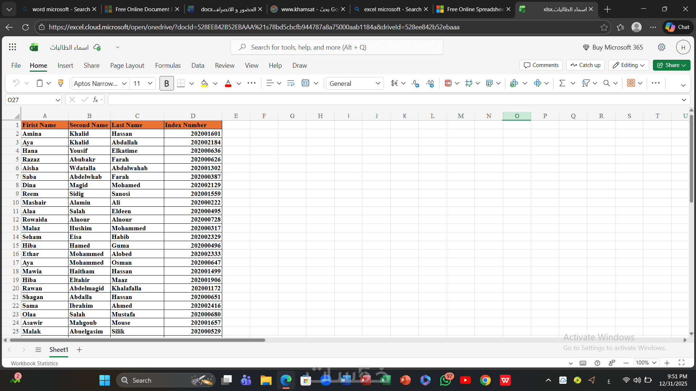This screenshot has width=696, height=391.
Task: Open the Insert ribbon tab
Action: (65, 65)
